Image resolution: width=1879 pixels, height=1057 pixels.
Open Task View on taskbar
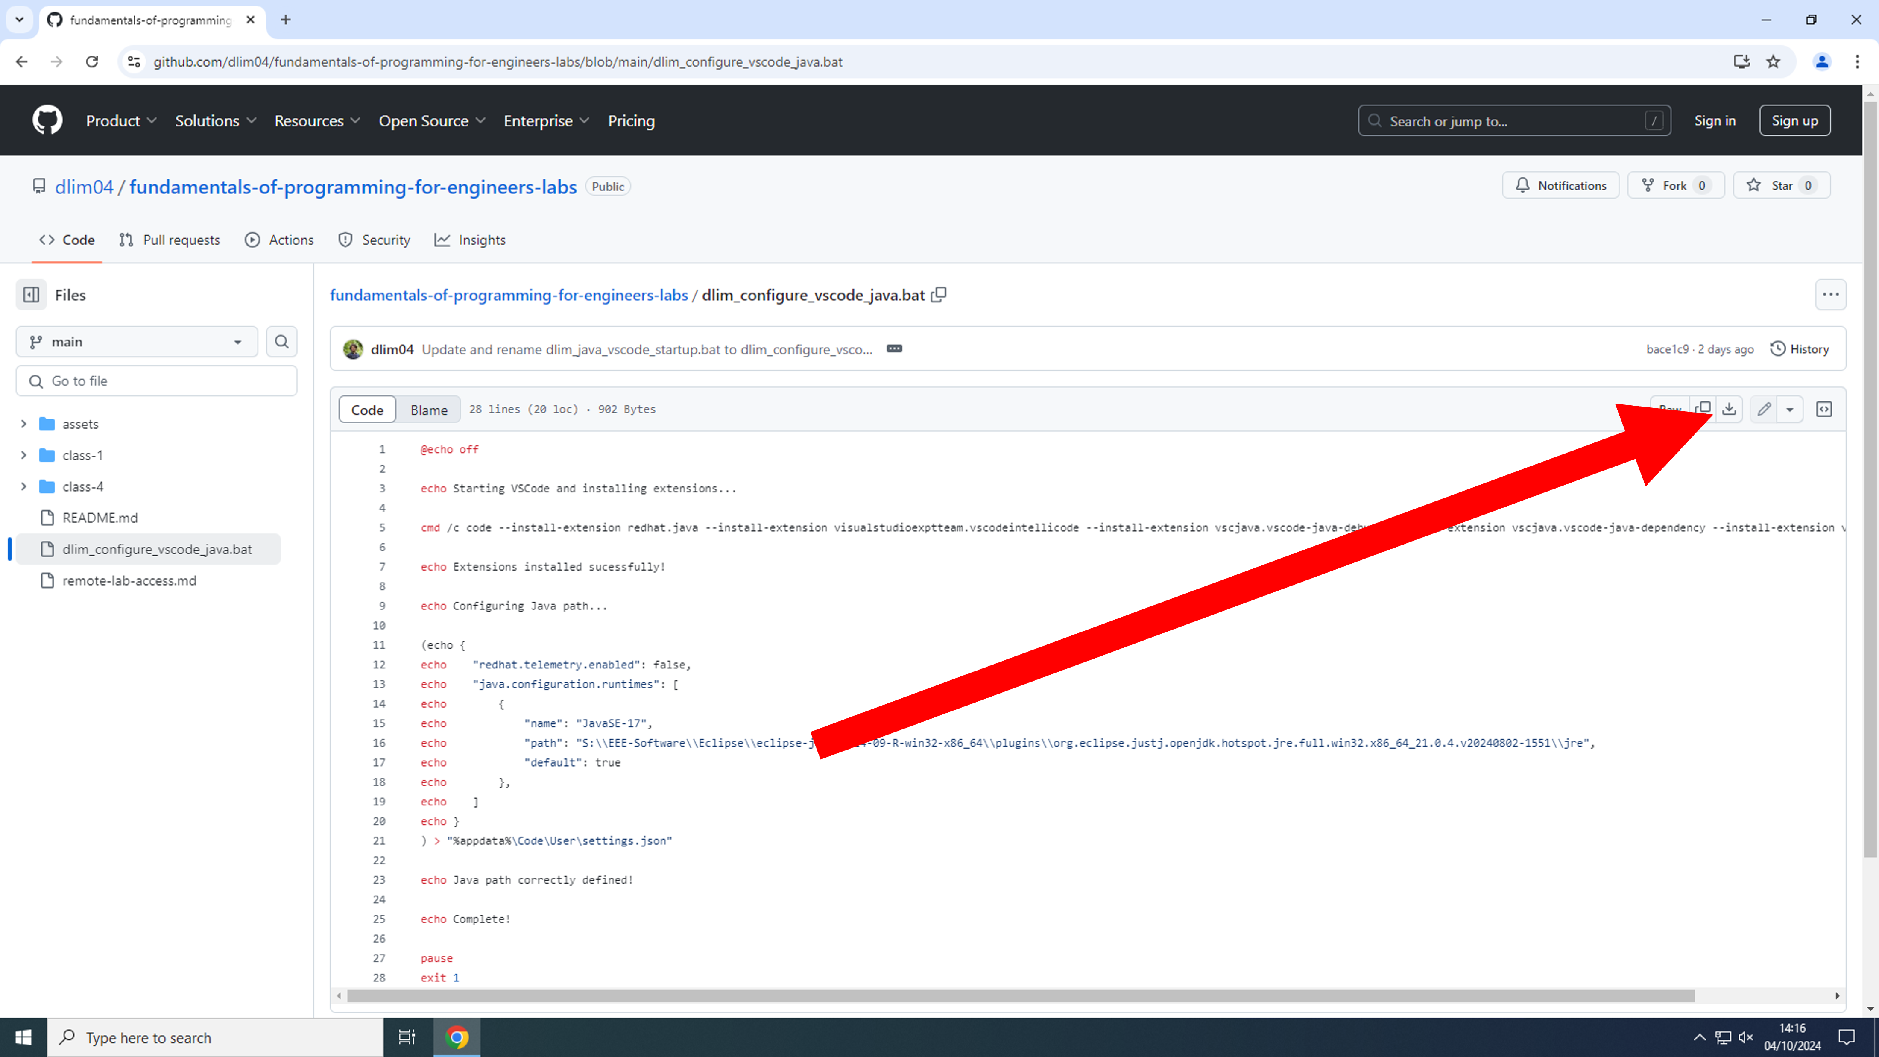tap(407, 1037)
